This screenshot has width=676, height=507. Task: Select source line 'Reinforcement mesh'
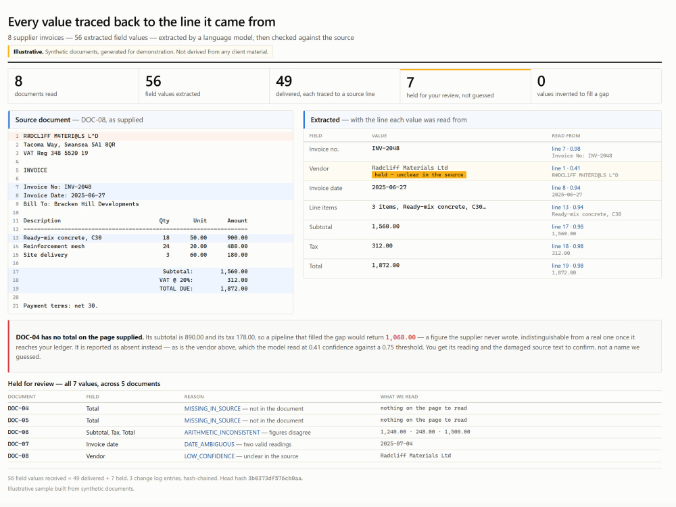(x=151, y=246)
